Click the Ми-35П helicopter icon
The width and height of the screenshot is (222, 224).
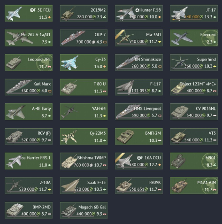pyautogui.click(x=125, y=38)
